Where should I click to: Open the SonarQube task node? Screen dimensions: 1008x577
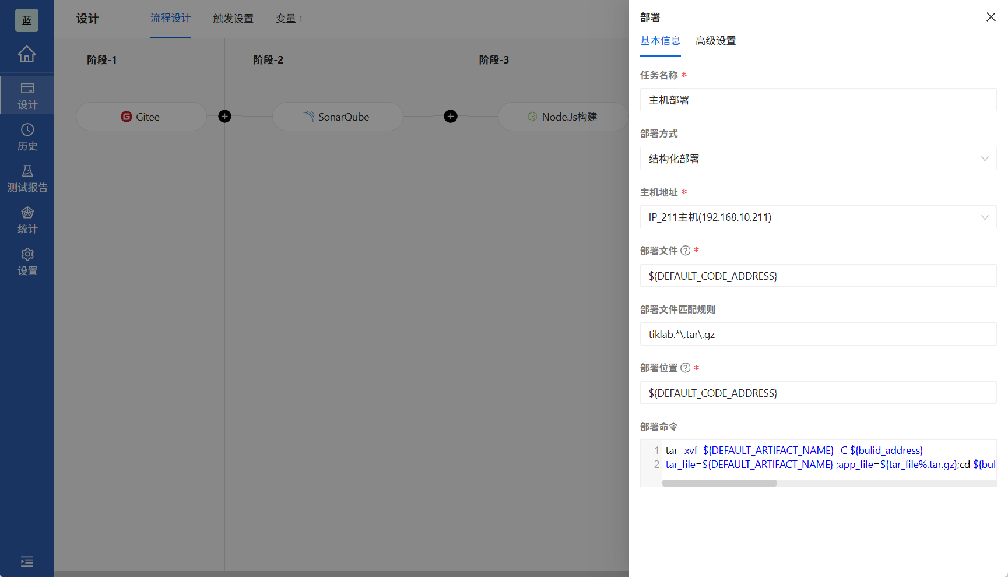point(338,117)
